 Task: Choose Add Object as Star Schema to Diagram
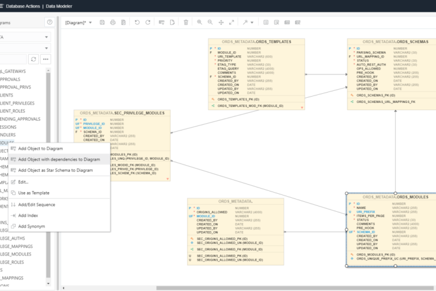[59, 170]
